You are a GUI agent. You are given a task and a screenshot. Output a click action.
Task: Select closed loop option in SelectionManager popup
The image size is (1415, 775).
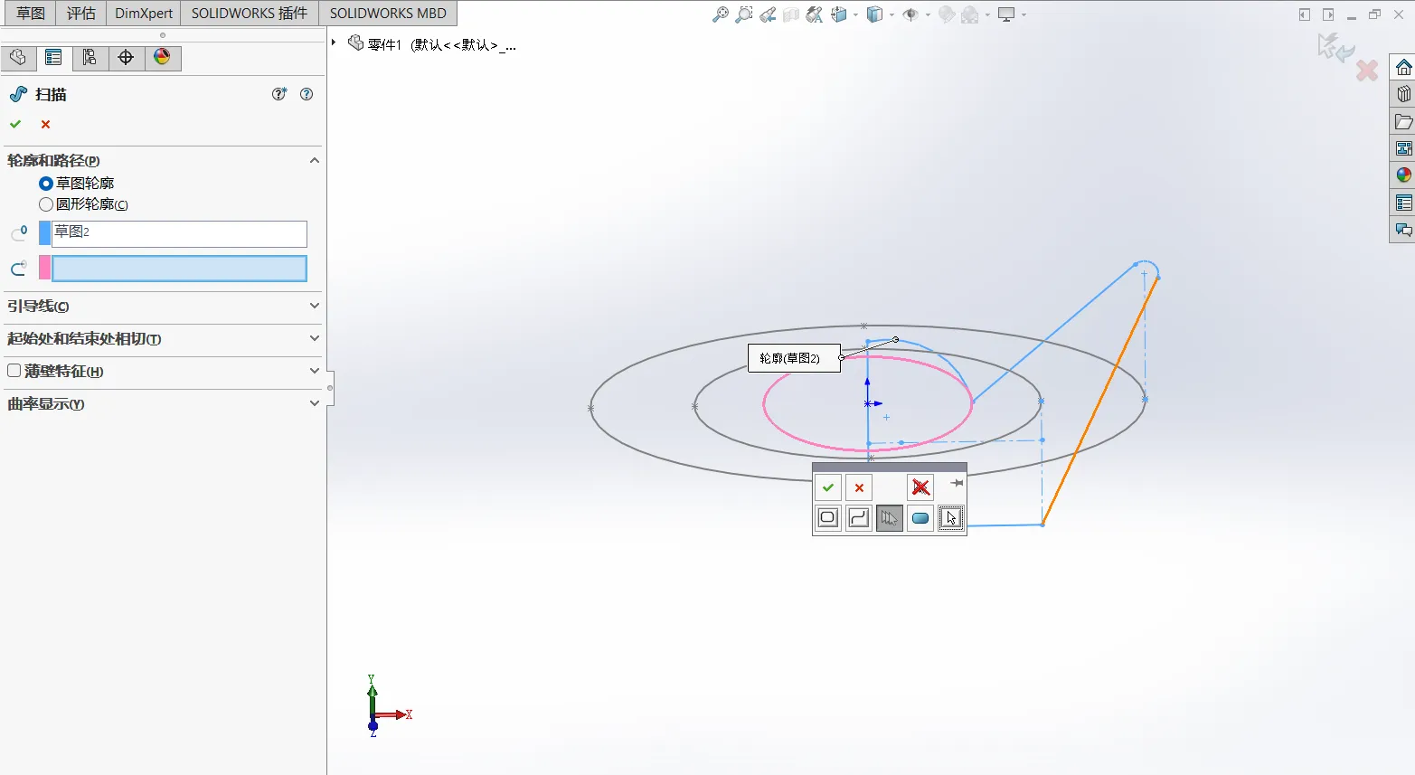point(827,518)
